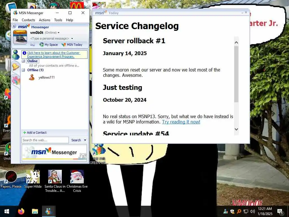This screenshot has width=289, height=217.
Task: Collapse the Online contacts group
Action: point(23,61)
